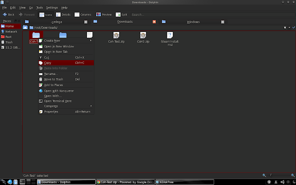
Task: Choose Open in New Window
Action: click(66, 46)
